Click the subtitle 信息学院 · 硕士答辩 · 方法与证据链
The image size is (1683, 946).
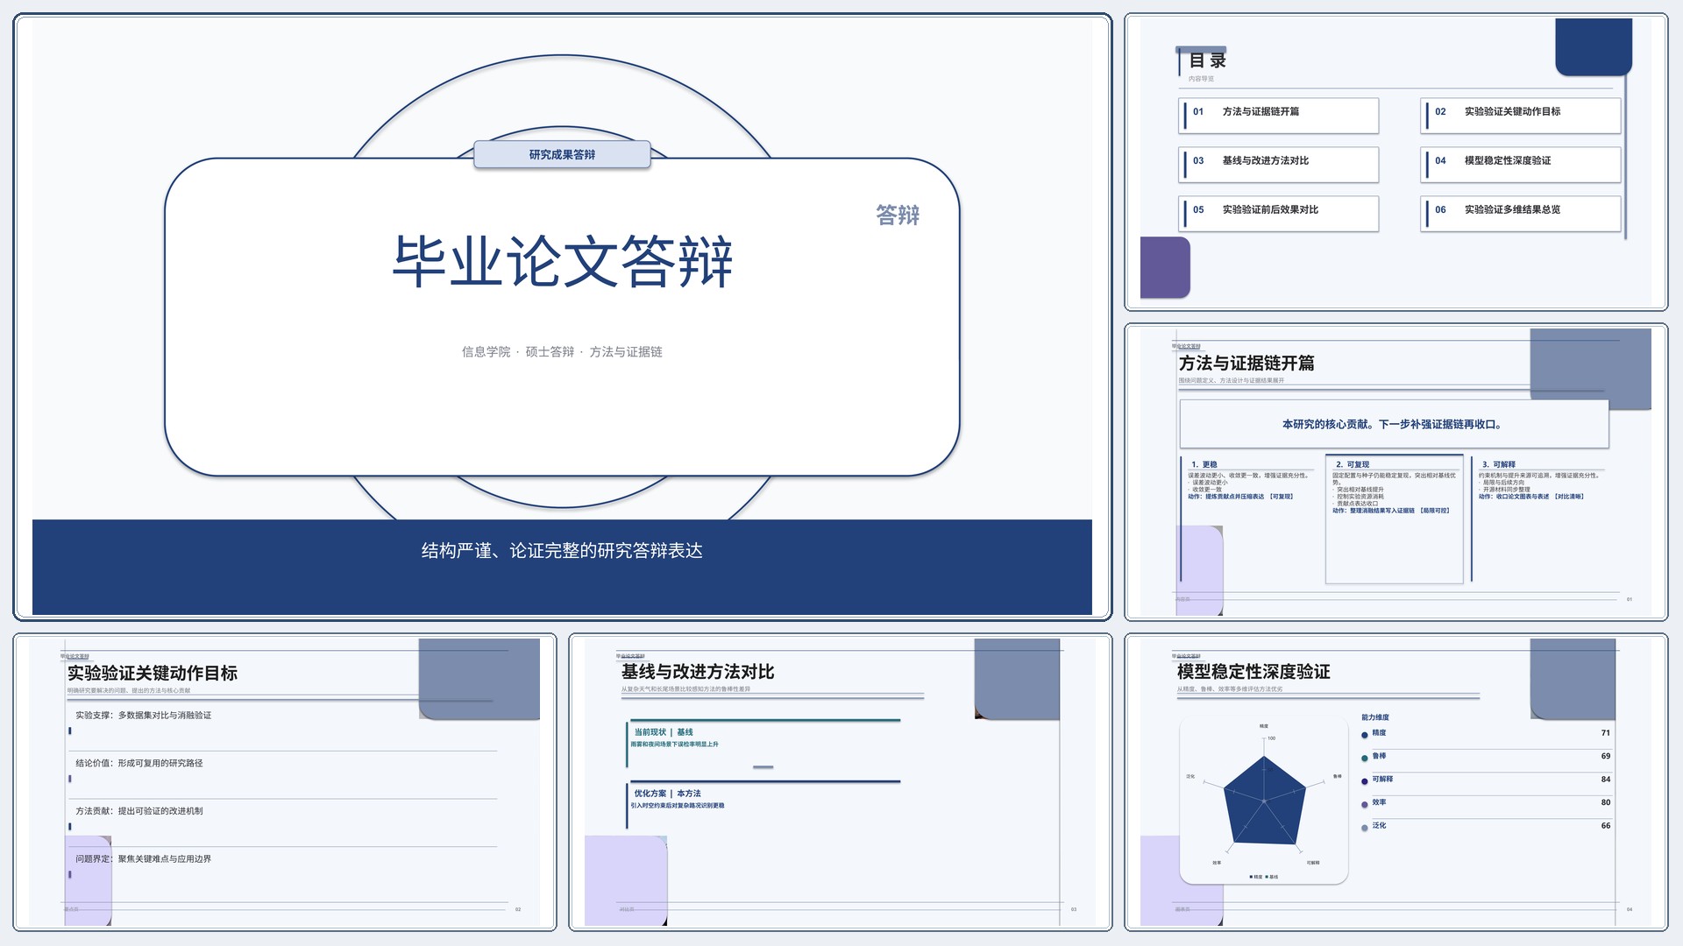[562, 351]
